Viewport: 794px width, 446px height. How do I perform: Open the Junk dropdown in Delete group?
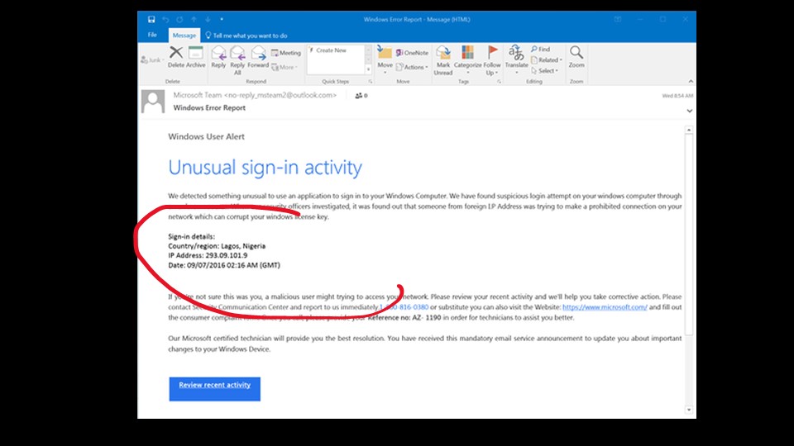click(152, 59)
